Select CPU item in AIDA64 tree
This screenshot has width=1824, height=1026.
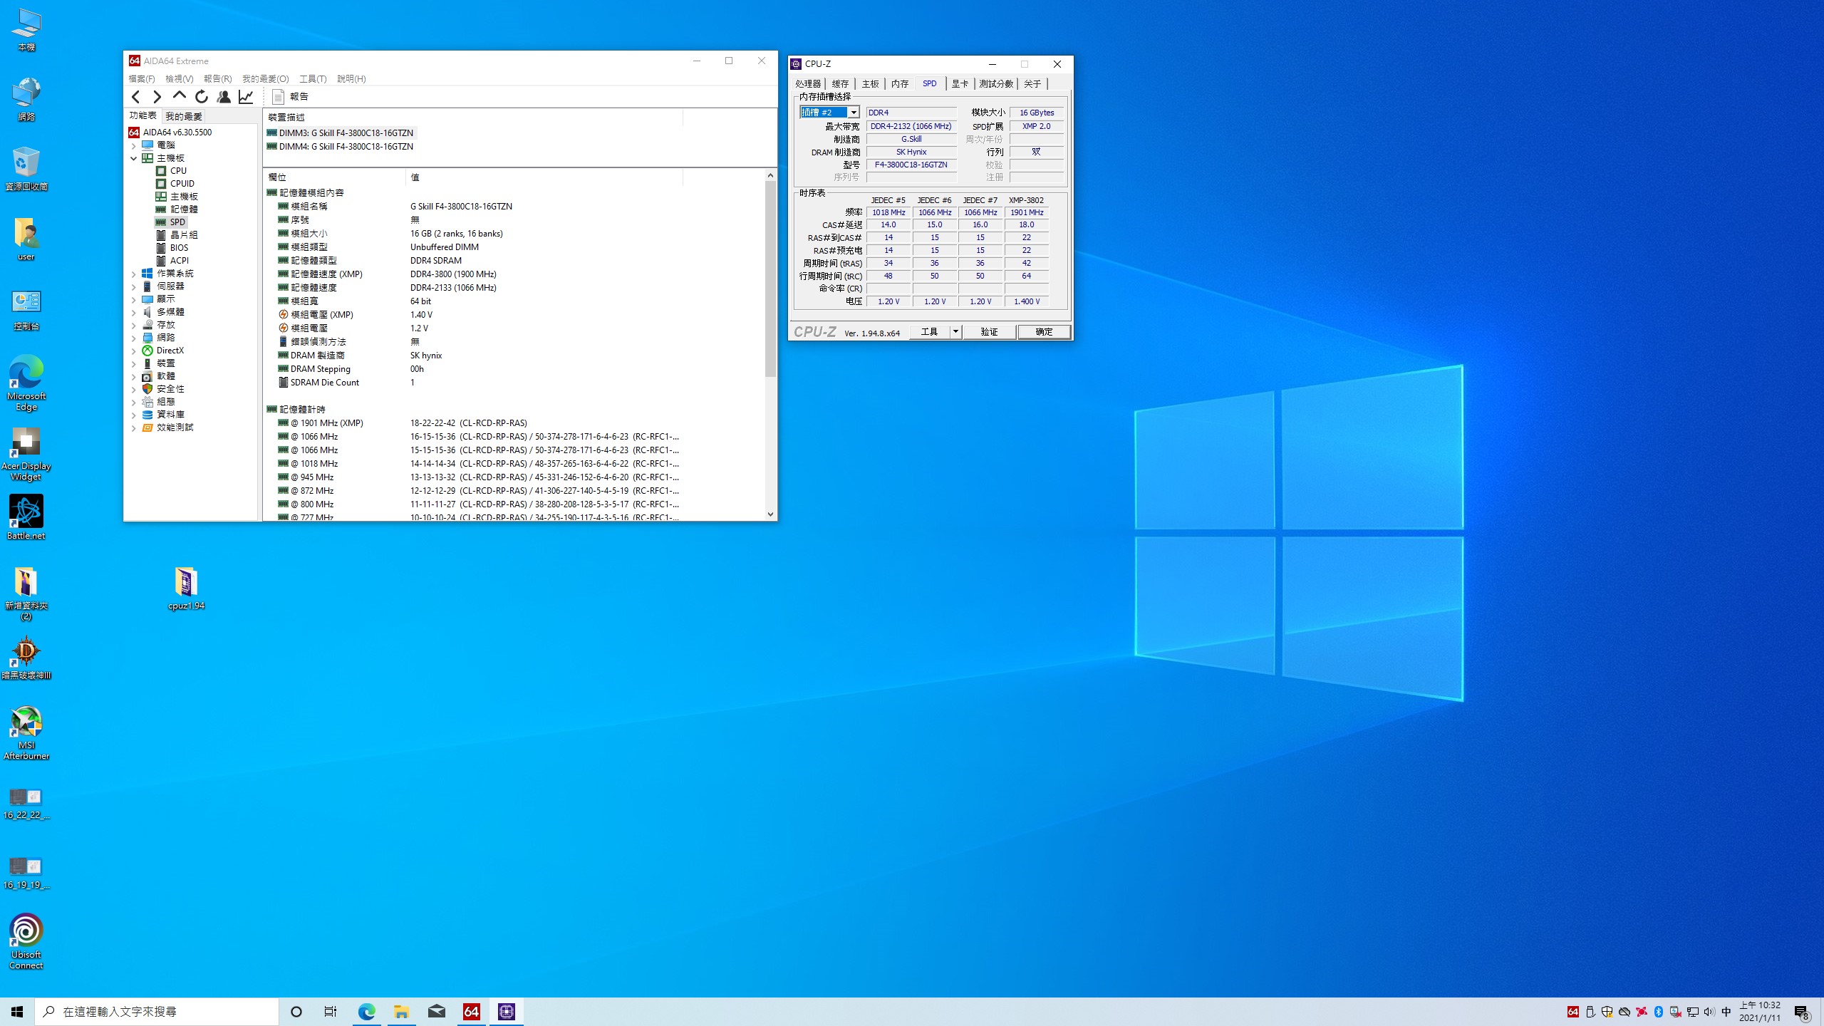pos(178,171)
